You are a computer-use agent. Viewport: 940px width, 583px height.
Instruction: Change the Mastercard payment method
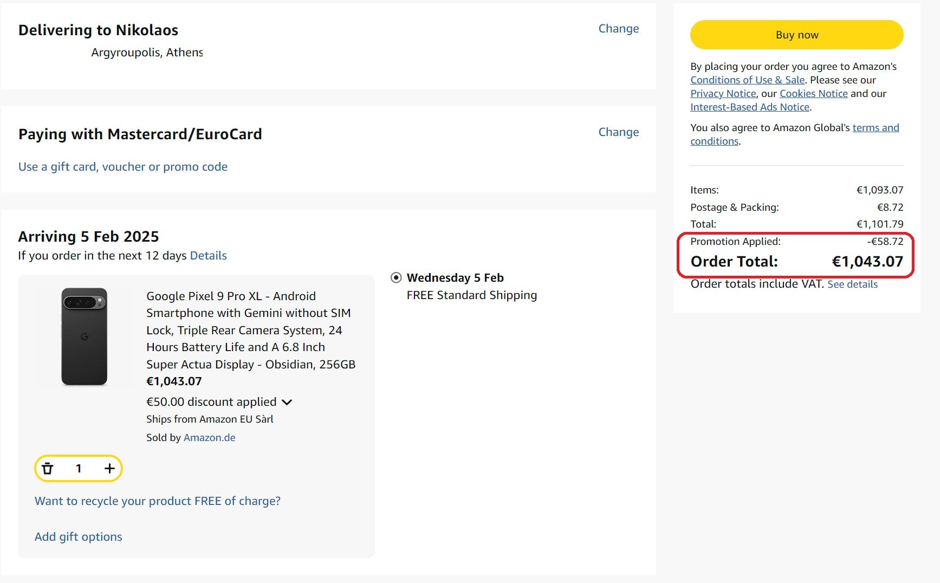point(618,132)
